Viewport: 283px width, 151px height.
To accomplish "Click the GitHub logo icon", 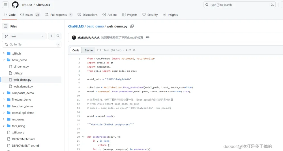I will coord(15,5).
